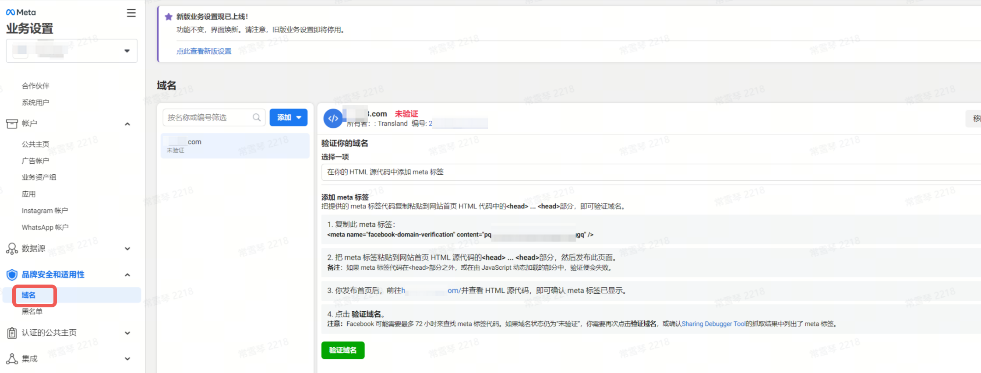
Task: Collapse the 品牌安全和适用性 chevron
Action: coord(127,275)
